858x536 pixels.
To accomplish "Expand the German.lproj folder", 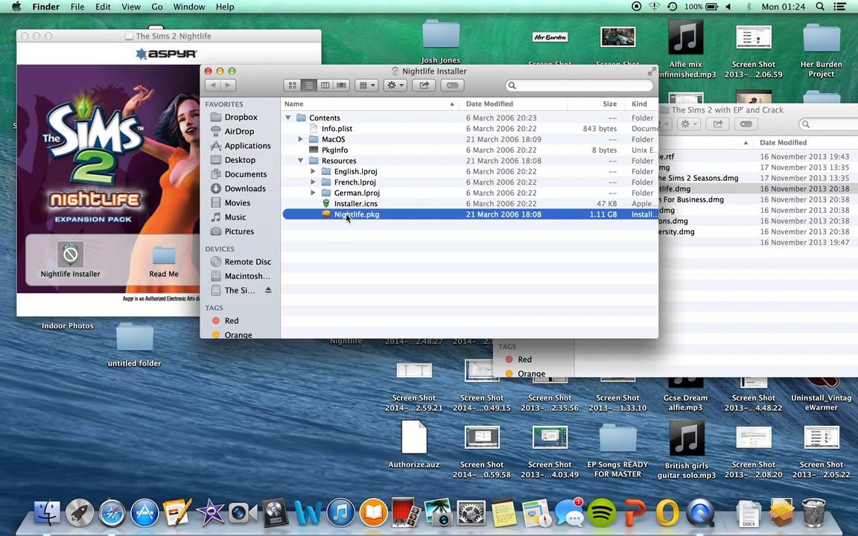I will click(313, 193).
